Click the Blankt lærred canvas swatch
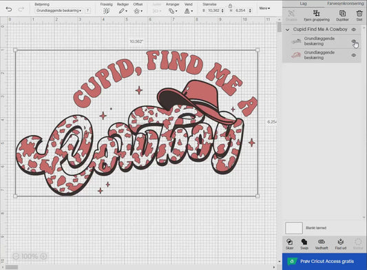The image size is (367, 270). (x=294, y=228)
